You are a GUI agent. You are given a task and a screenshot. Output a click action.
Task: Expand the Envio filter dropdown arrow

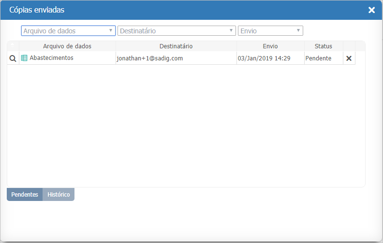pos(298,31)
